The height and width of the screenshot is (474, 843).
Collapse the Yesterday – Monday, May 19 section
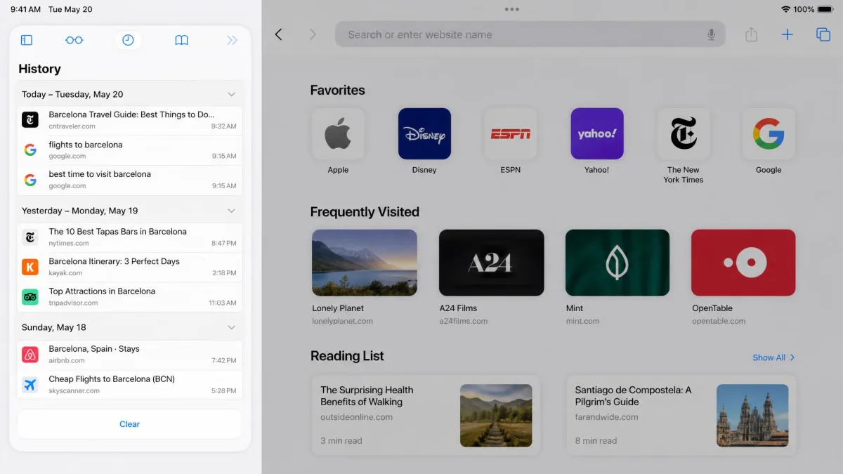point(231,211)
